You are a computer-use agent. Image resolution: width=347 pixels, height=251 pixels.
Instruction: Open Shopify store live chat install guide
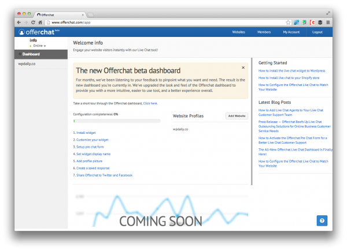pyautogui.click(x=289, y=78)
